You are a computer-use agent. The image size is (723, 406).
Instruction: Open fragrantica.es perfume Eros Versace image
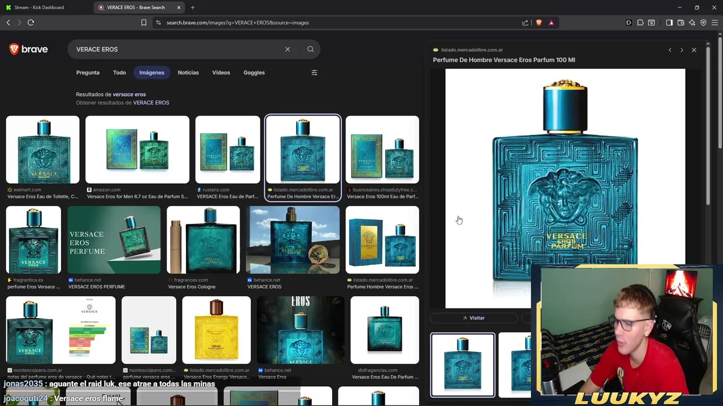click(33, 240)
